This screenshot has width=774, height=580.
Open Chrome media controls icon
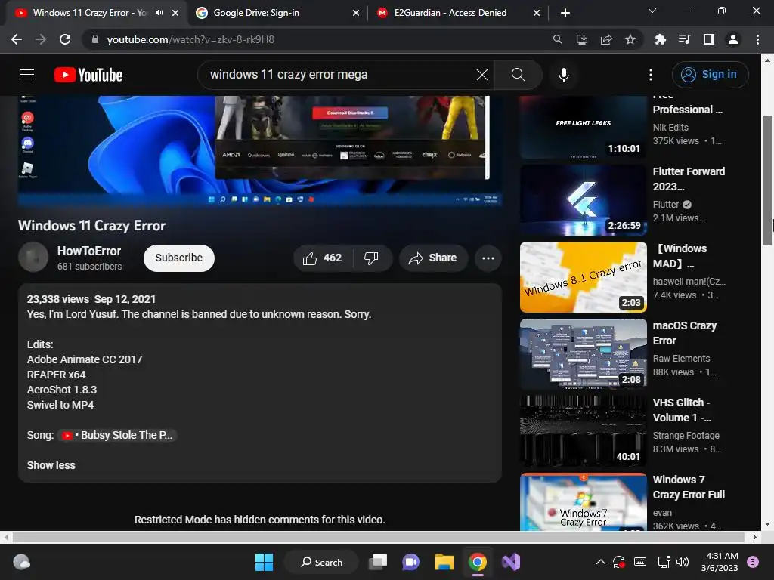click(684, 39)
